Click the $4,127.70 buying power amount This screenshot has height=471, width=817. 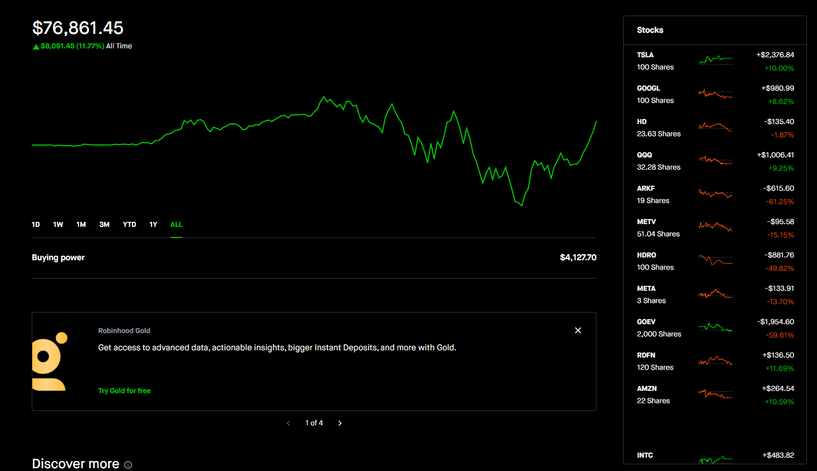coord(578,257)
